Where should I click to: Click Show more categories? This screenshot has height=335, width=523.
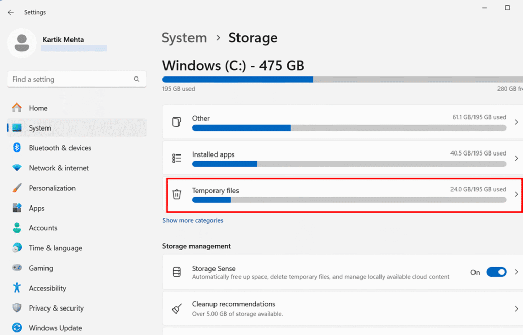pyautogui.click(x=193, y=220)
